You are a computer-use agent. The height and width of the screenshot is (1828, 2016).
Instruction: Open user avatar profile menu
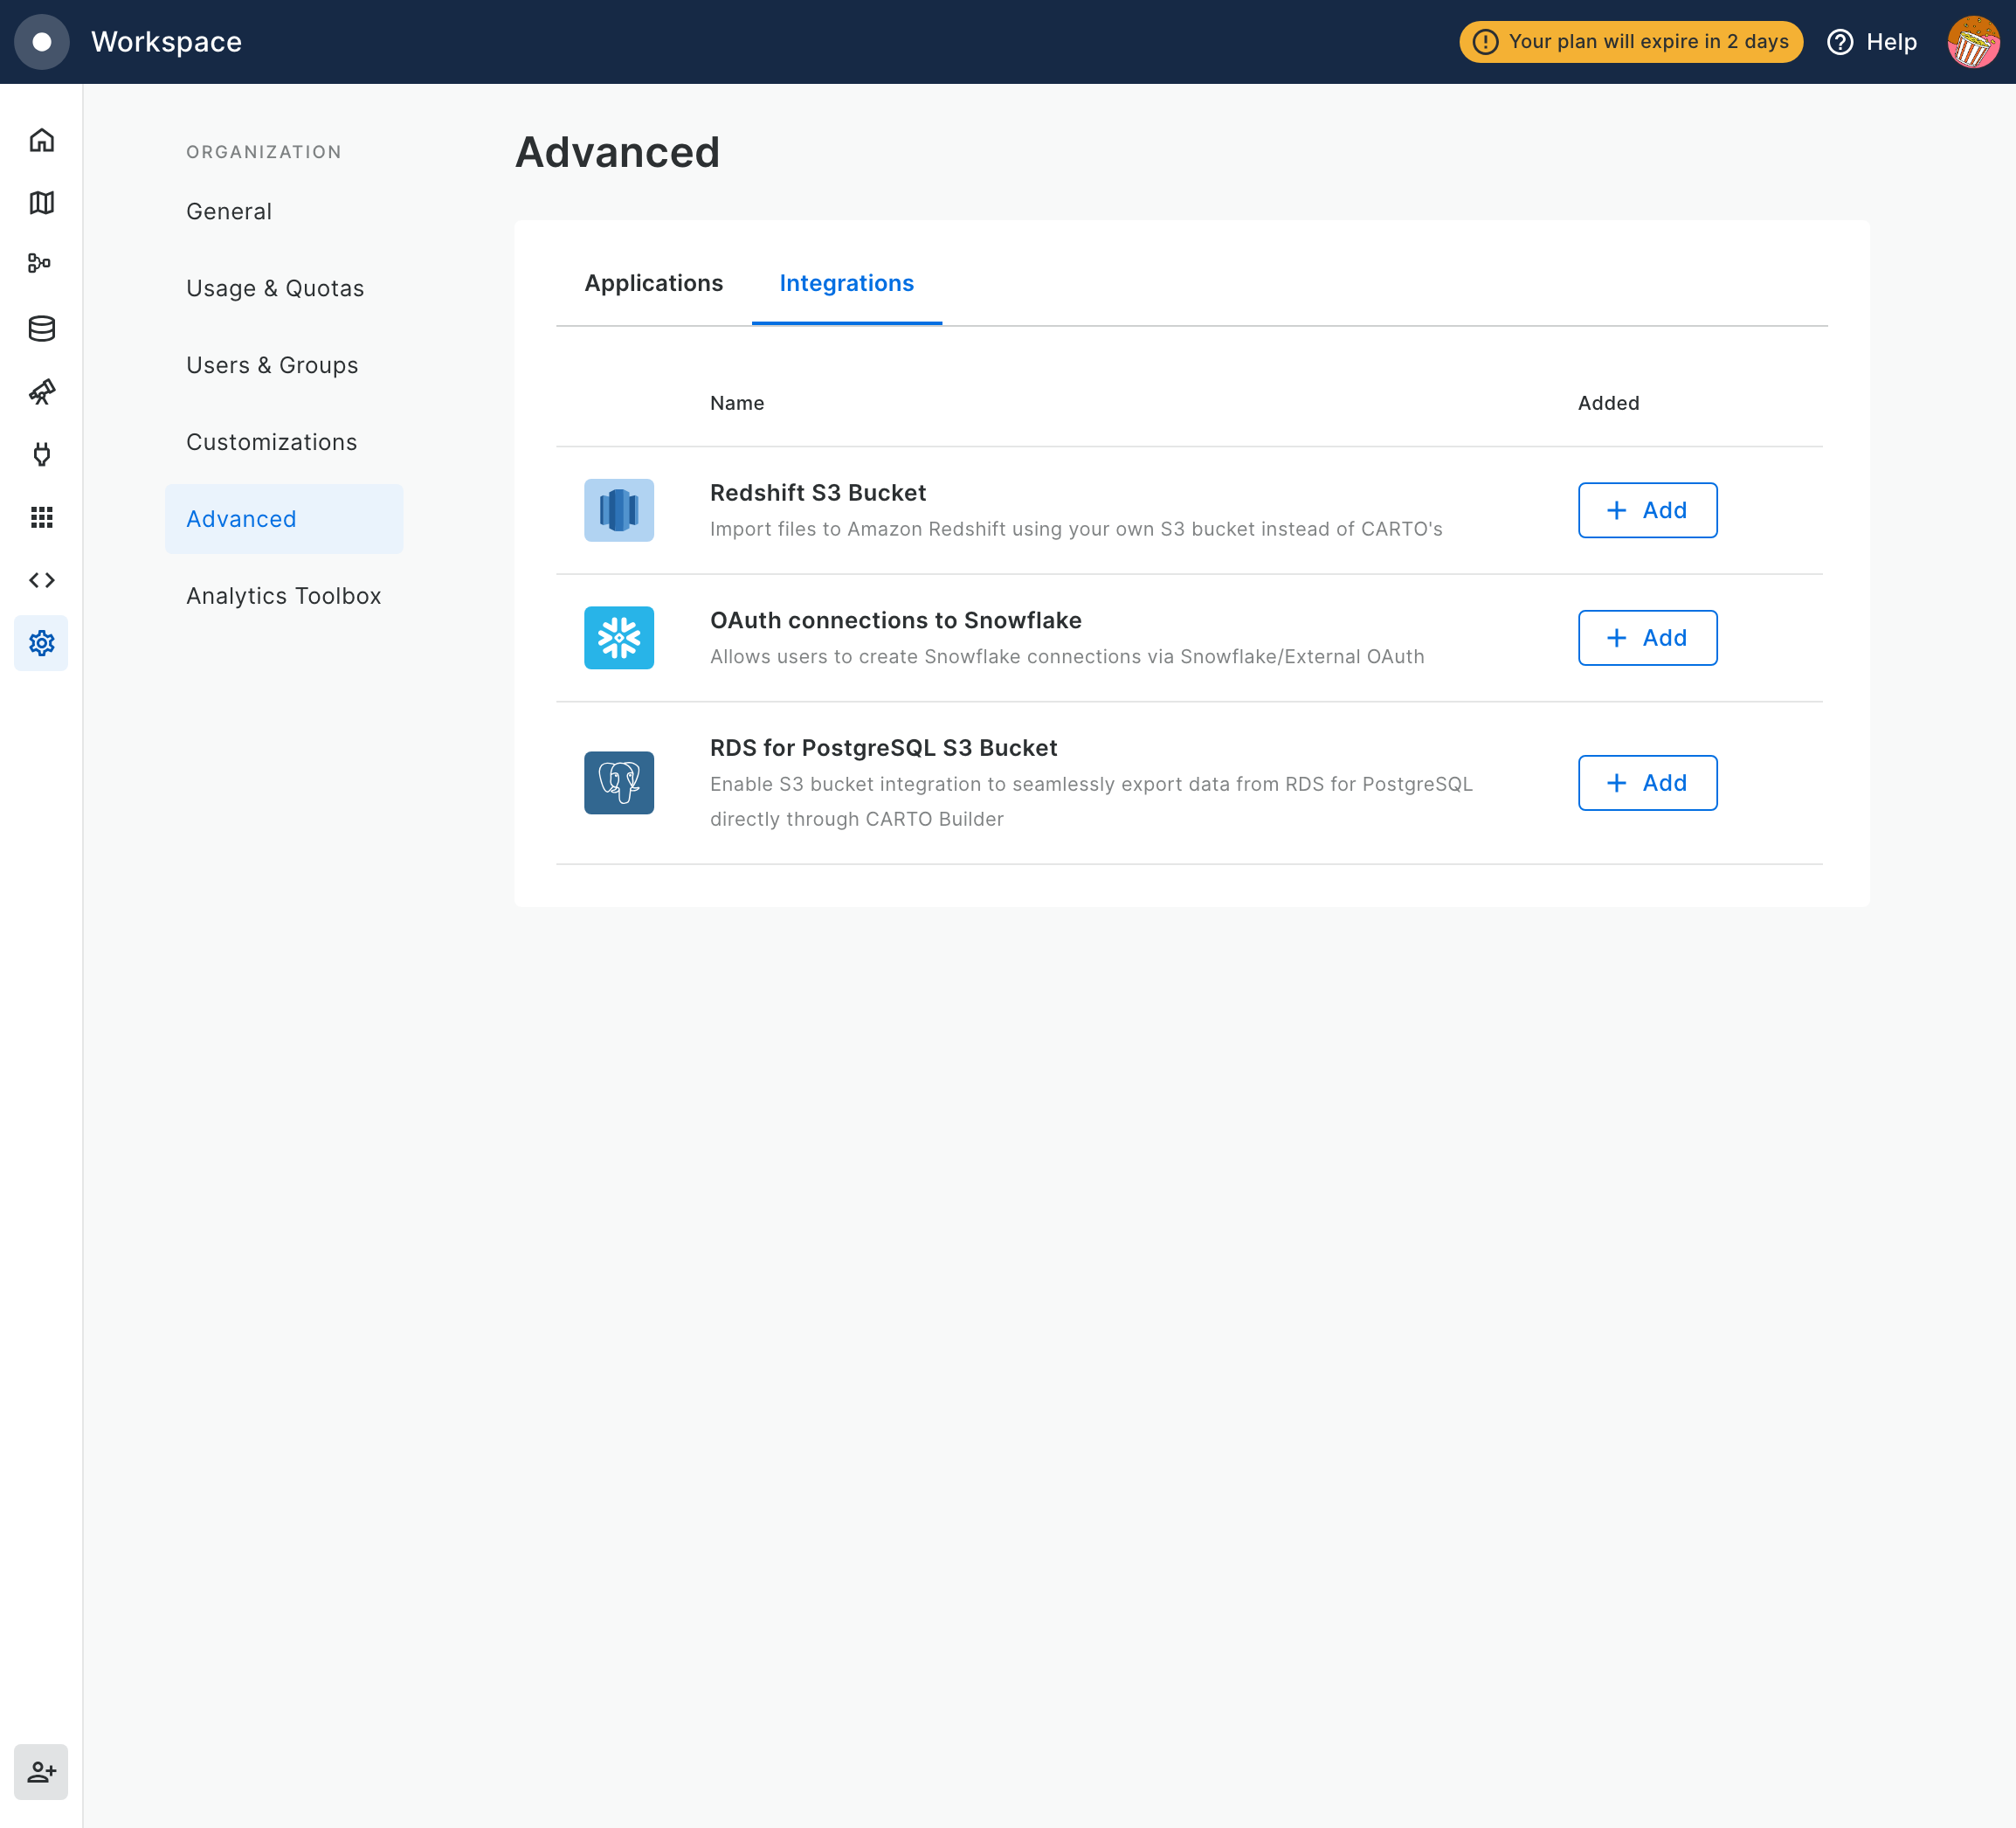pos(1972,42)
